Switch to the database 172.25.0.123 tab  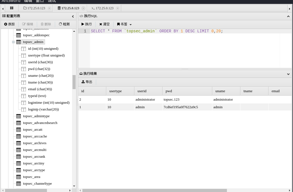coord(68,8)
